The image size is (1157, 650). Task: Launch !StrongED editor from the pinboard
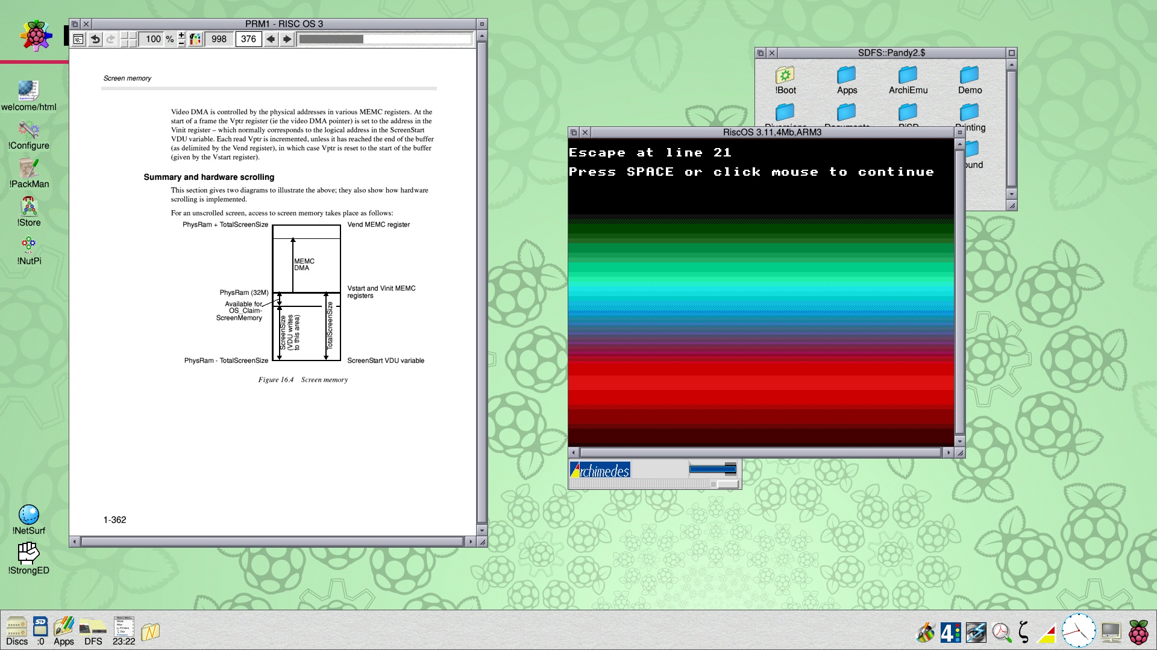pyautogui.click(x=28, y=559)
